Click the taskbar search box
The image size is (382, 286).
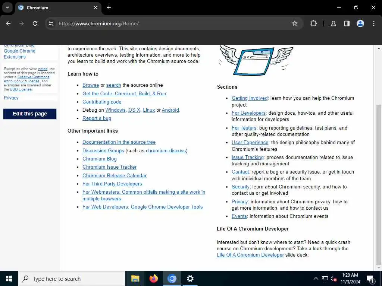coord(72,279)
